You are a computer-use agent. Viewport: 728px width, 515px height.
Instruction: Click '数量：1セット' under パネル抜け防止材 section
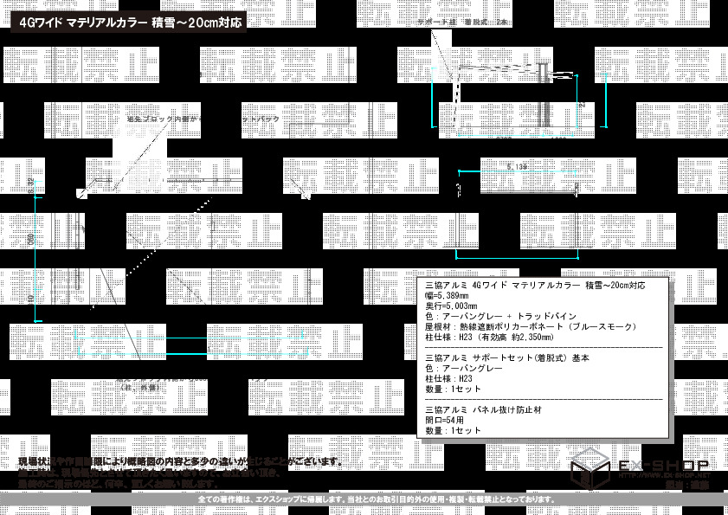click(453, 430)
